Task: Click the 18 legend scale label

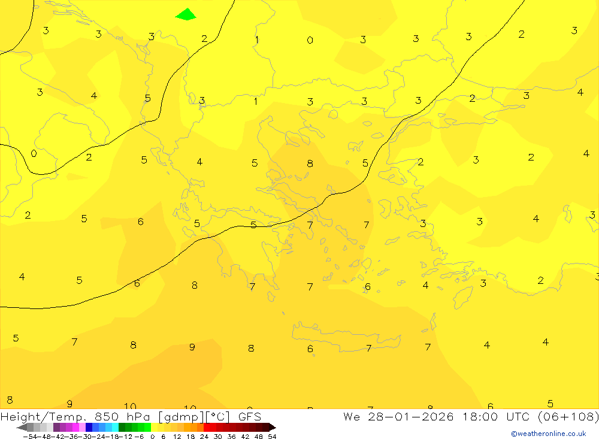Action: [190, 437]
